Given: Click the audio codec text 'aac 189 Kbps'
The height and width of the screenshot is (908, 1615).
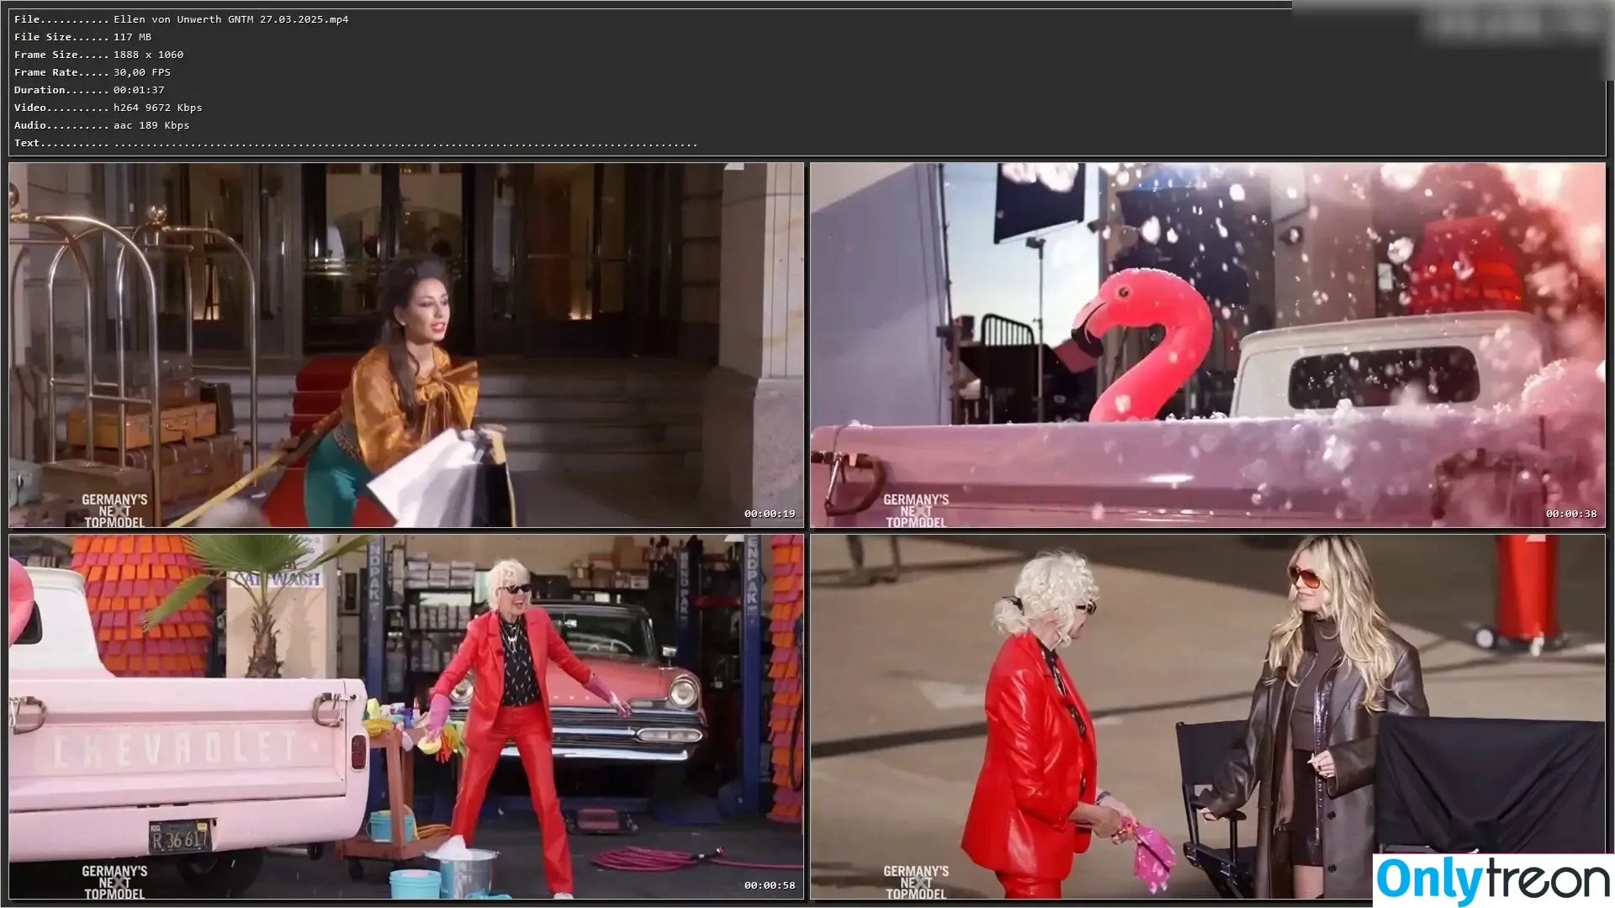Looking at the screenshot, I should [x=151, y=125].
